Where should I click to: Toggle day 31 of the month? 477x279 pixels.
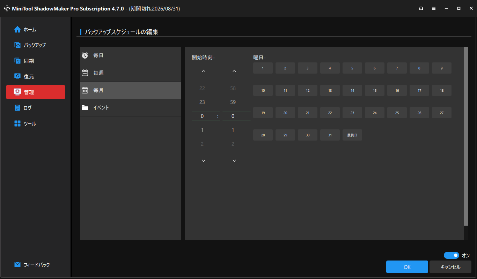pos(330,135)
